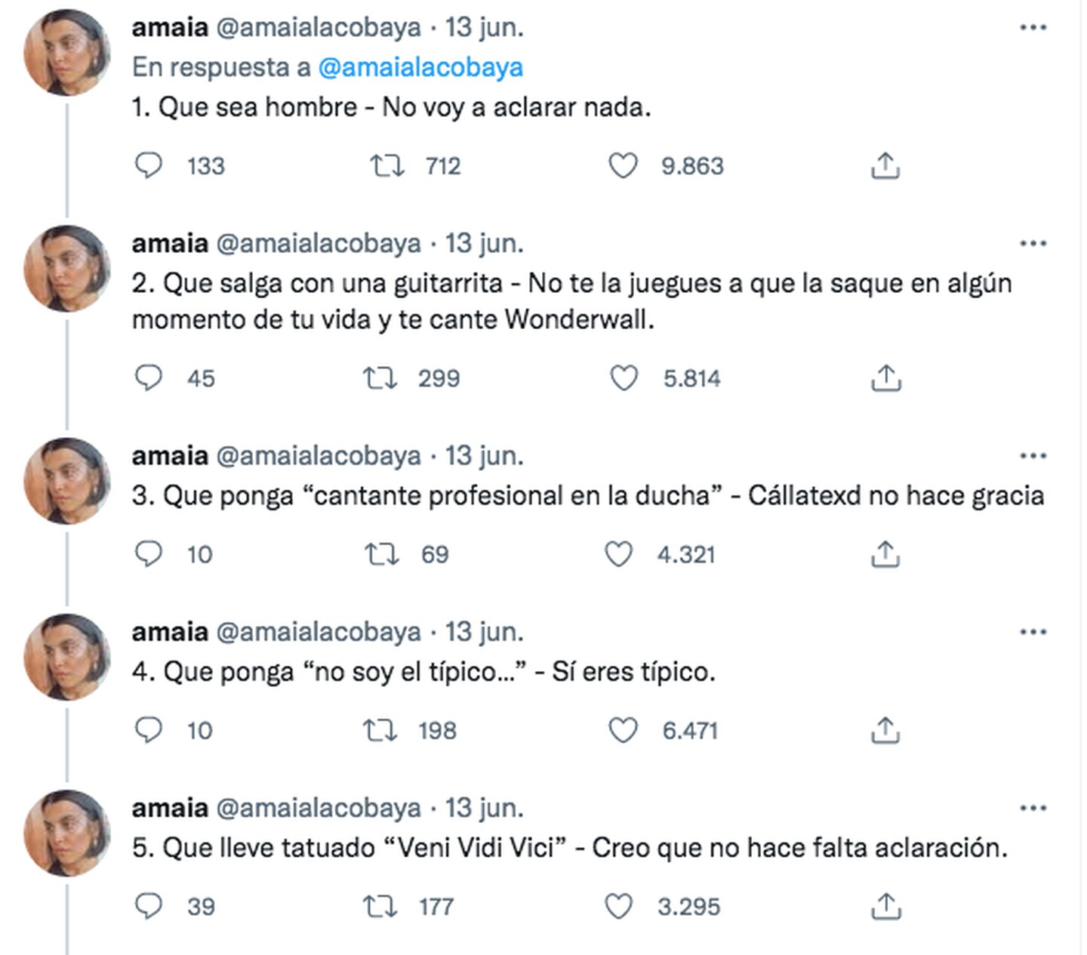Reply to the Wonderwall guitarrita tweet
This screenshot has width=1087, height=955.
pyautogui.click(x=148, y=377)
